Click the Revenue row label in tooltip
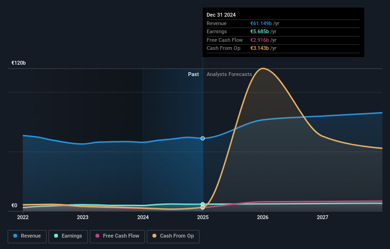 [217, 23]
